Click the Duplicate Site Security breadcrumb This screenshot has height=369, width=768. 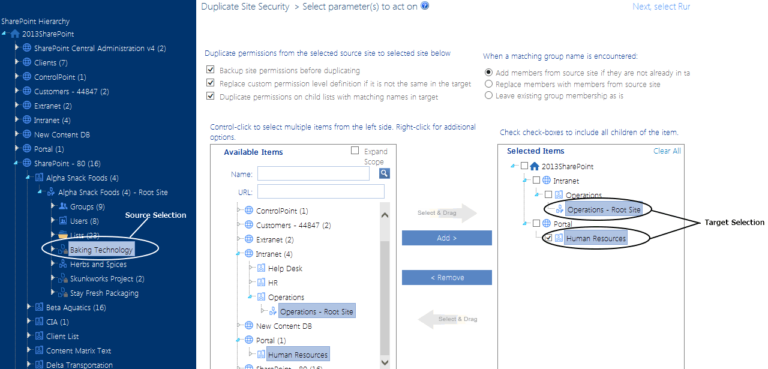tap(245, 6)
